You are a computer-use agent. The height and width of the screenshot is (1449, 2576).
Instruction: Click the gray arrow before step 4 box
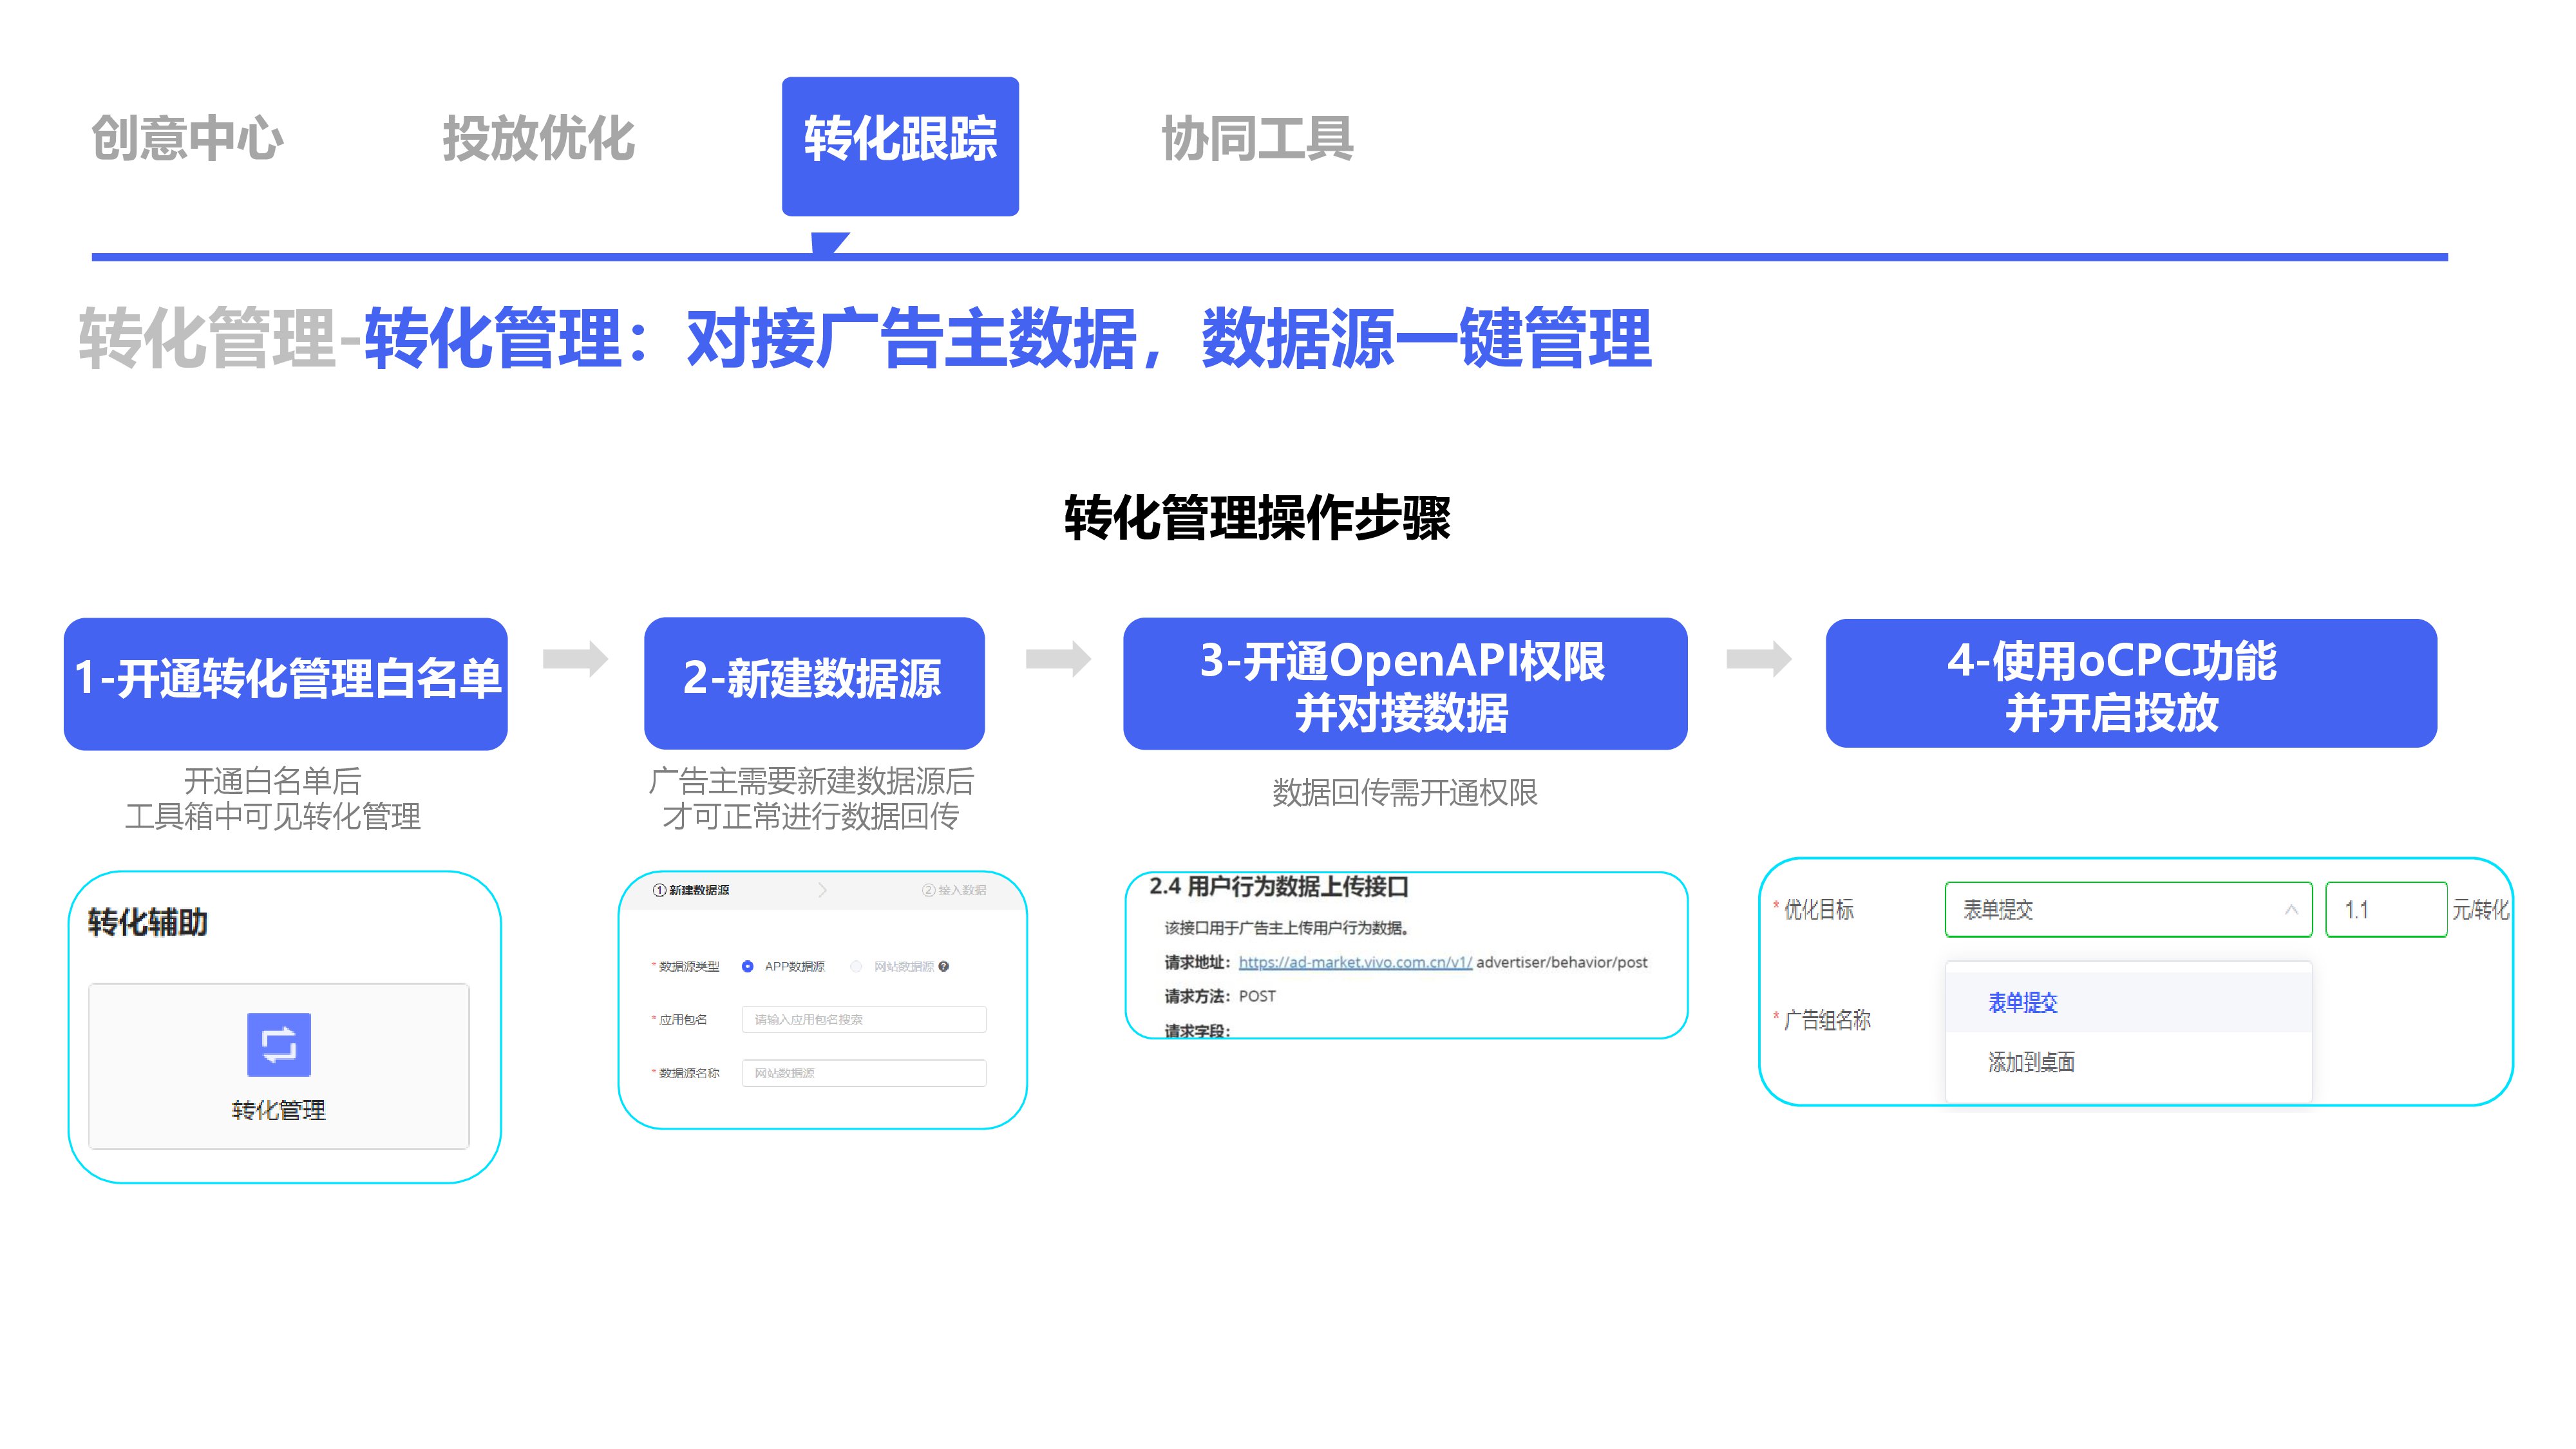(1758, 658)
